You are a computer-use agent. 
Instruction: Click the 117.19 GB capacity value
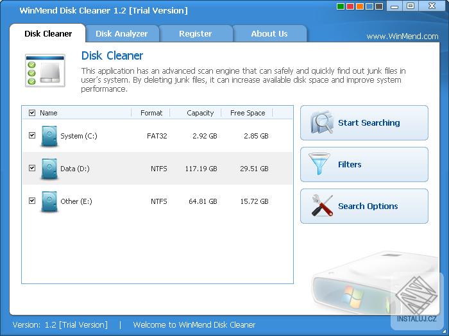coord(201,169)
